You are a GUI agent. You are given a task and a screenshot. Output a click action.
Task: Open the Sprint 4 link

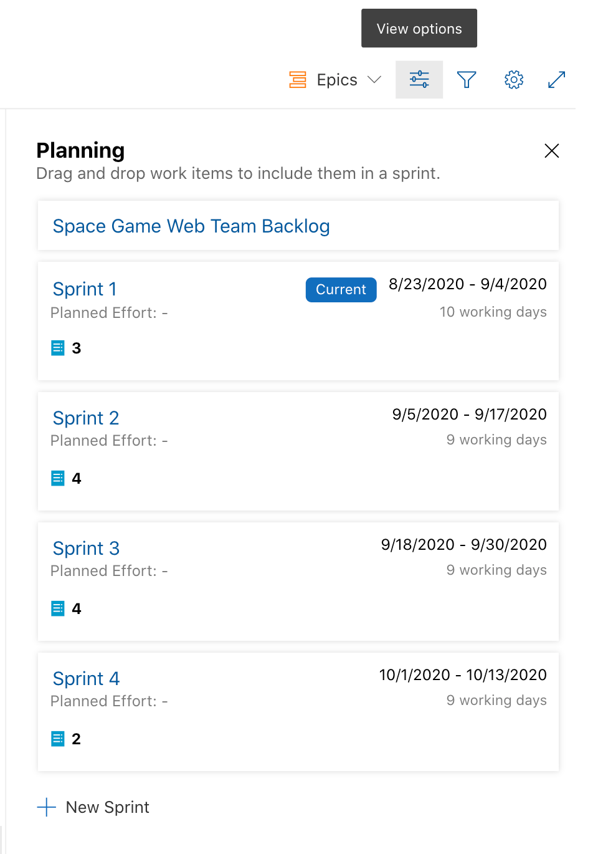pos(86,679)
